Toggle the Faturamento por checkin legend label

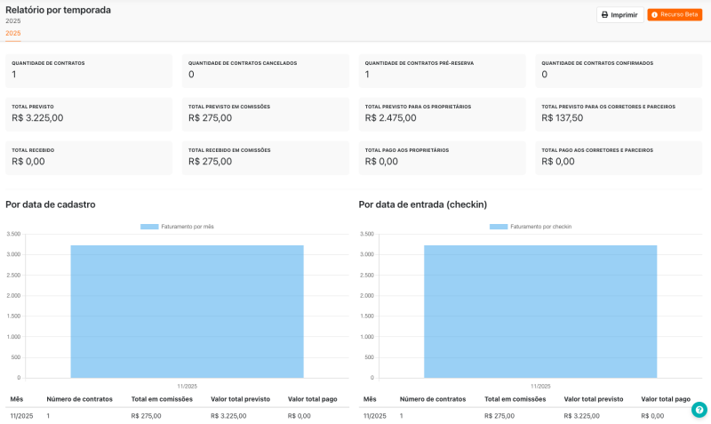tap(540, 227)
